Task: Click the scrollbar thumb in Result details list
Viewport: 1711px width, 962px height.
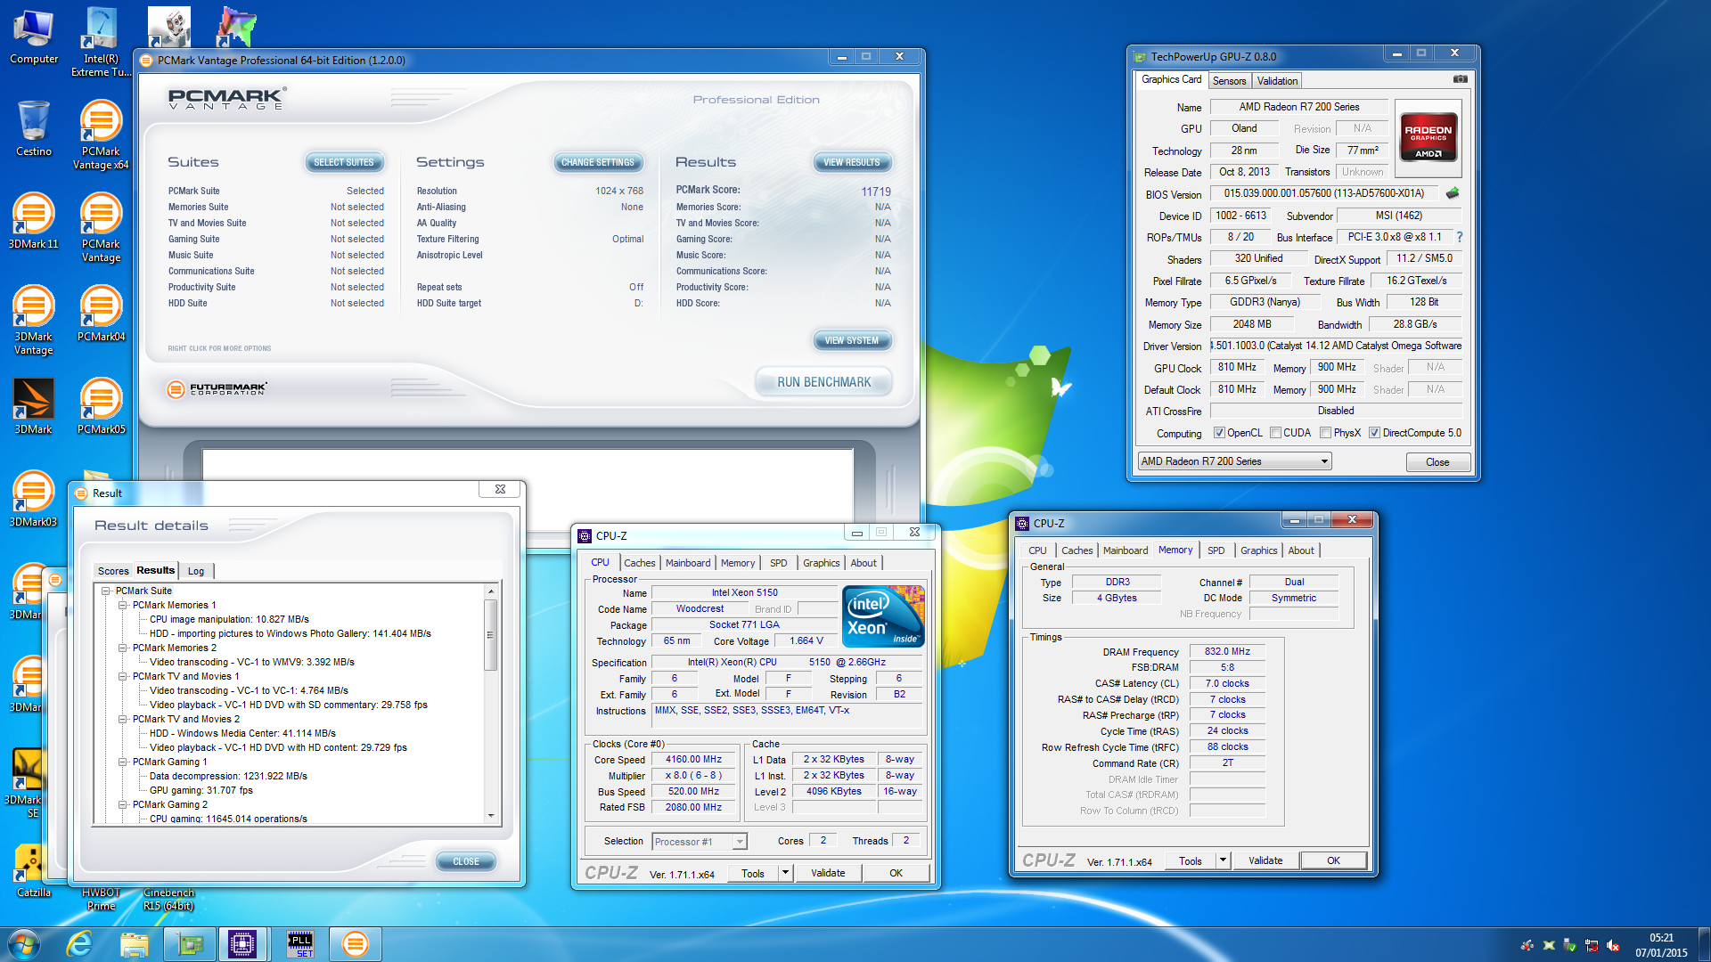Action: pyautogui.click(x=490, y=634)
